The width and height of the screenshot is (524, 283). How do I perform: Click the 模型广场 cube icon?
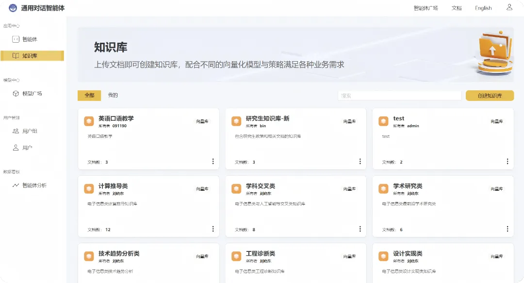coord(16,93)
